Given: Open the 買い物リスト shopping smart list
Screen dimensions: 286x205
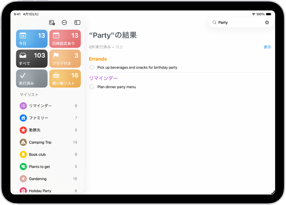Looking at the screenshot, I should 65,79.
